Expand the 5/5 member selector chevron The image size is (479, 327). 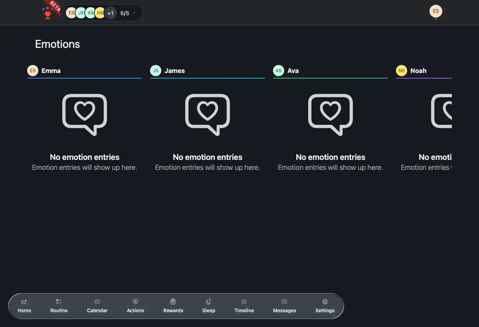point(134,13)
